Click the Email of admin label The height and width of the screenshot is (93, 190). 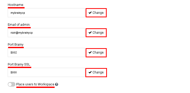click(19, 25)
